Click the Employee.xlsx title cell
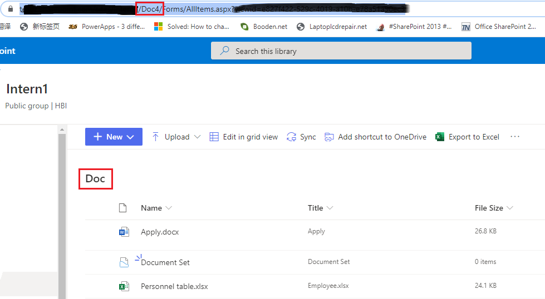 tap(328, 286)
